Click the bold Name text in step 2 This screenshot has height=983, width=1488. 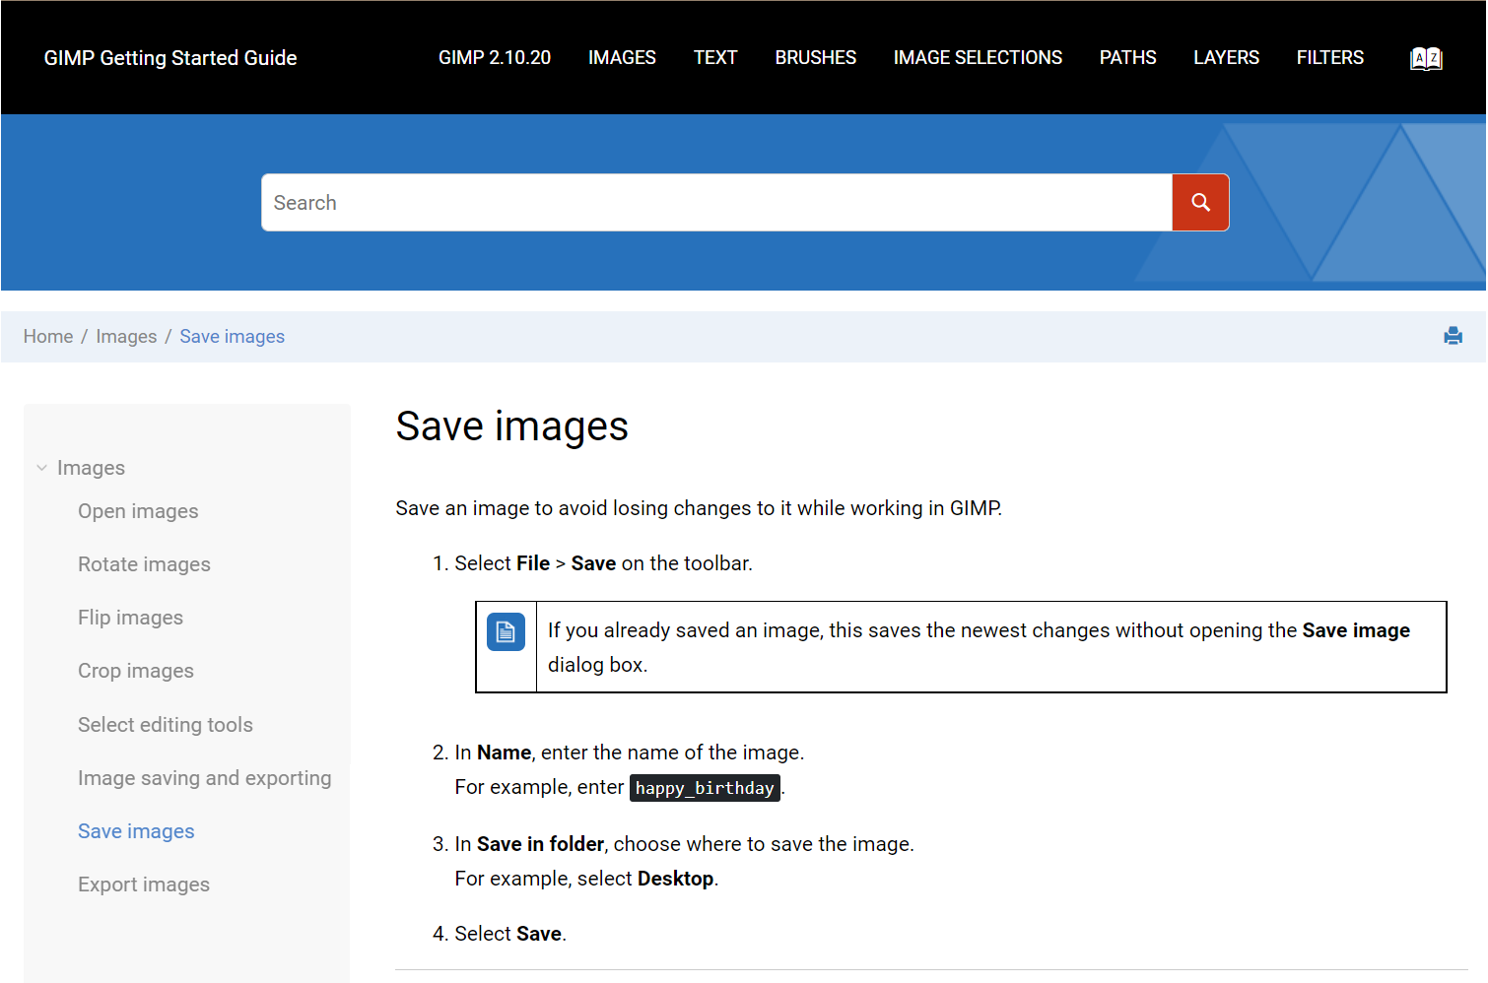(504, 753)
